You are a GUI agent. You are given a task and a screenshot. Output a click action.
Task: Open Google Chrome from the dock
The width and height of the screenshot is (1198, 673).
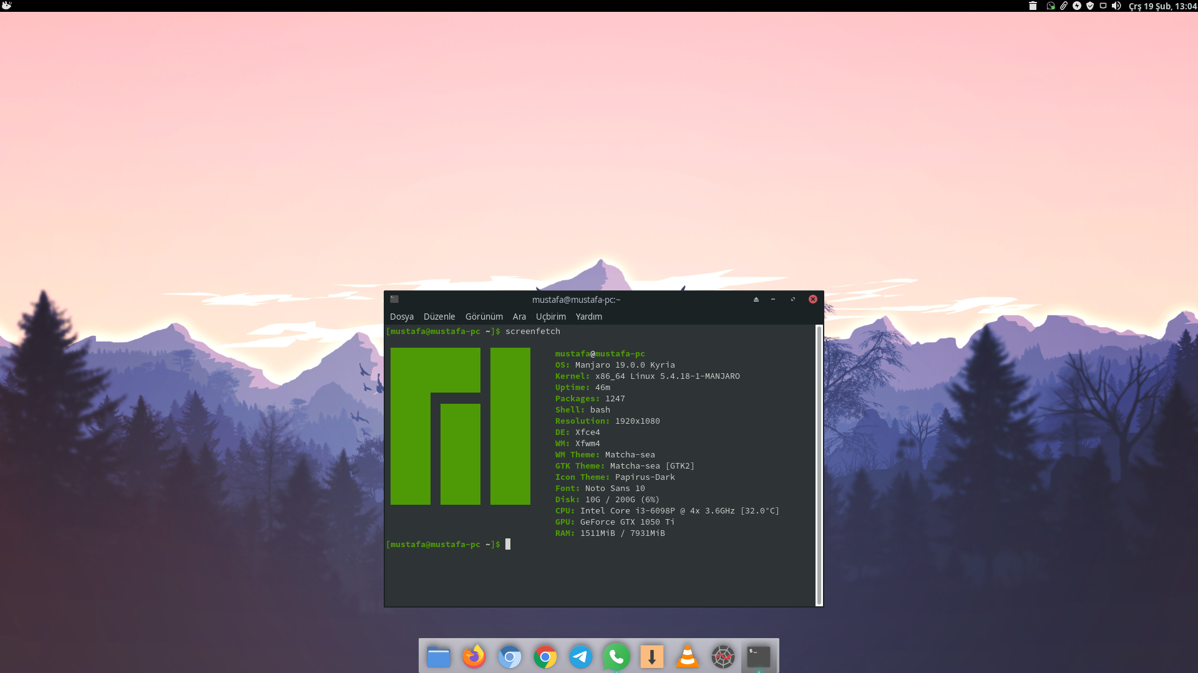pos(545,657)
